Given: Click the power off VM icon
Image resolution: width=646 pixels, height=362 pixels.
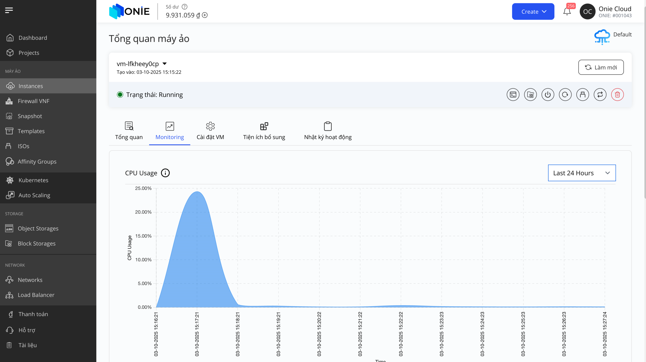Looking at the screenshot, I should (548, 95).
